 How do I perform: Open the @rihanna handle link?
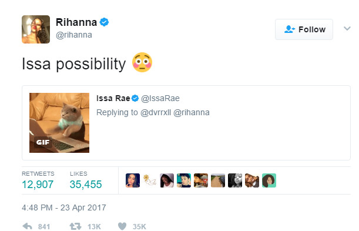click(x=74, y=35)
